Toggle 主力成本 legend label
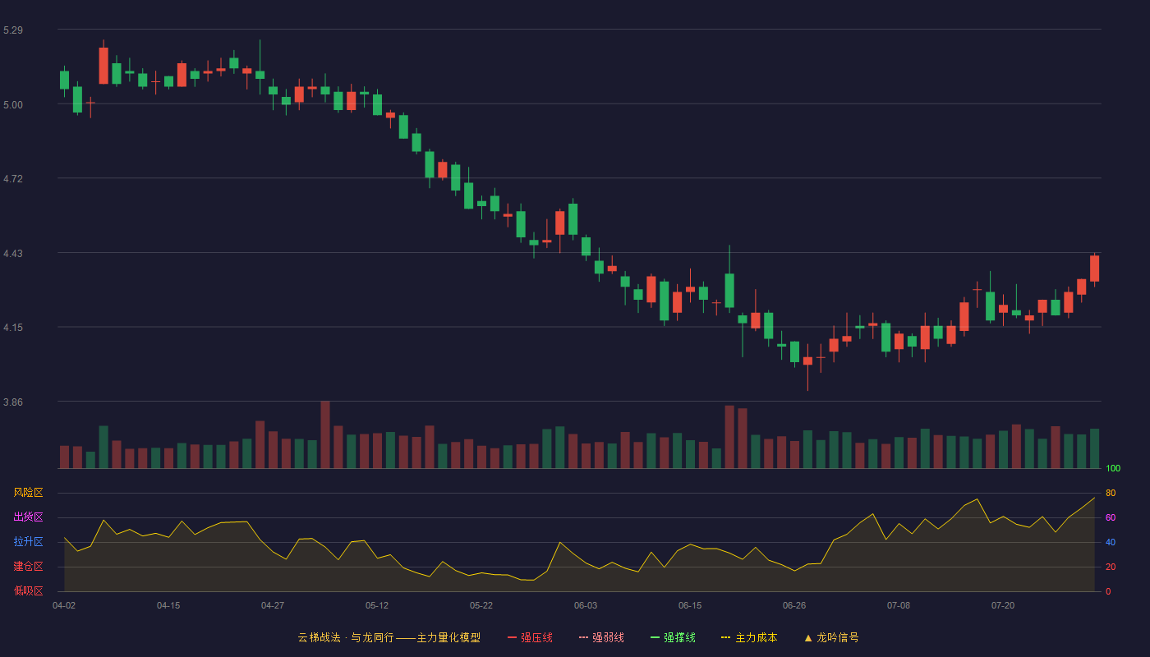Viewport: 1150px width, 657px height. 756,637
